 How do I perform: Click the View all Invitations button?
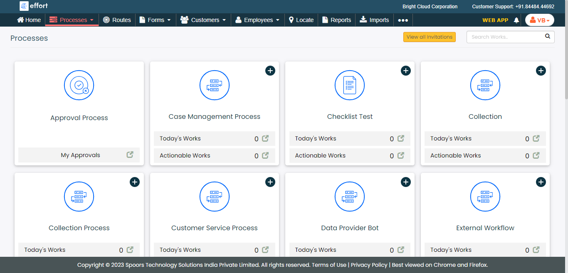(x=429, y=37)
